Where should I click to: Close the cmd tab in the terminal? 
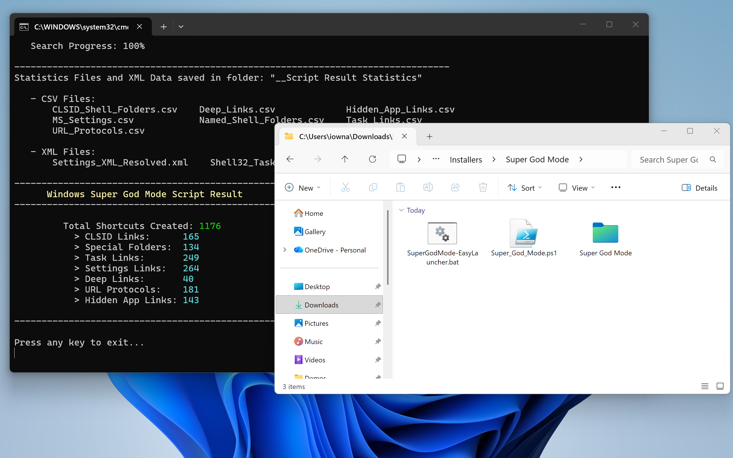[x=140, y=27]
